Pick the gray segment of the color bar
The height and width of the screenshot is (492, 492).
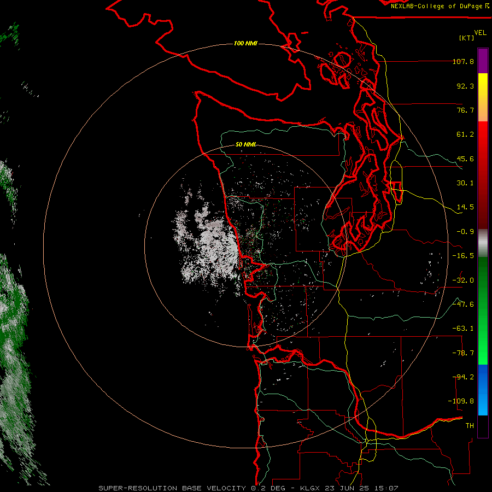pos(483,243)
